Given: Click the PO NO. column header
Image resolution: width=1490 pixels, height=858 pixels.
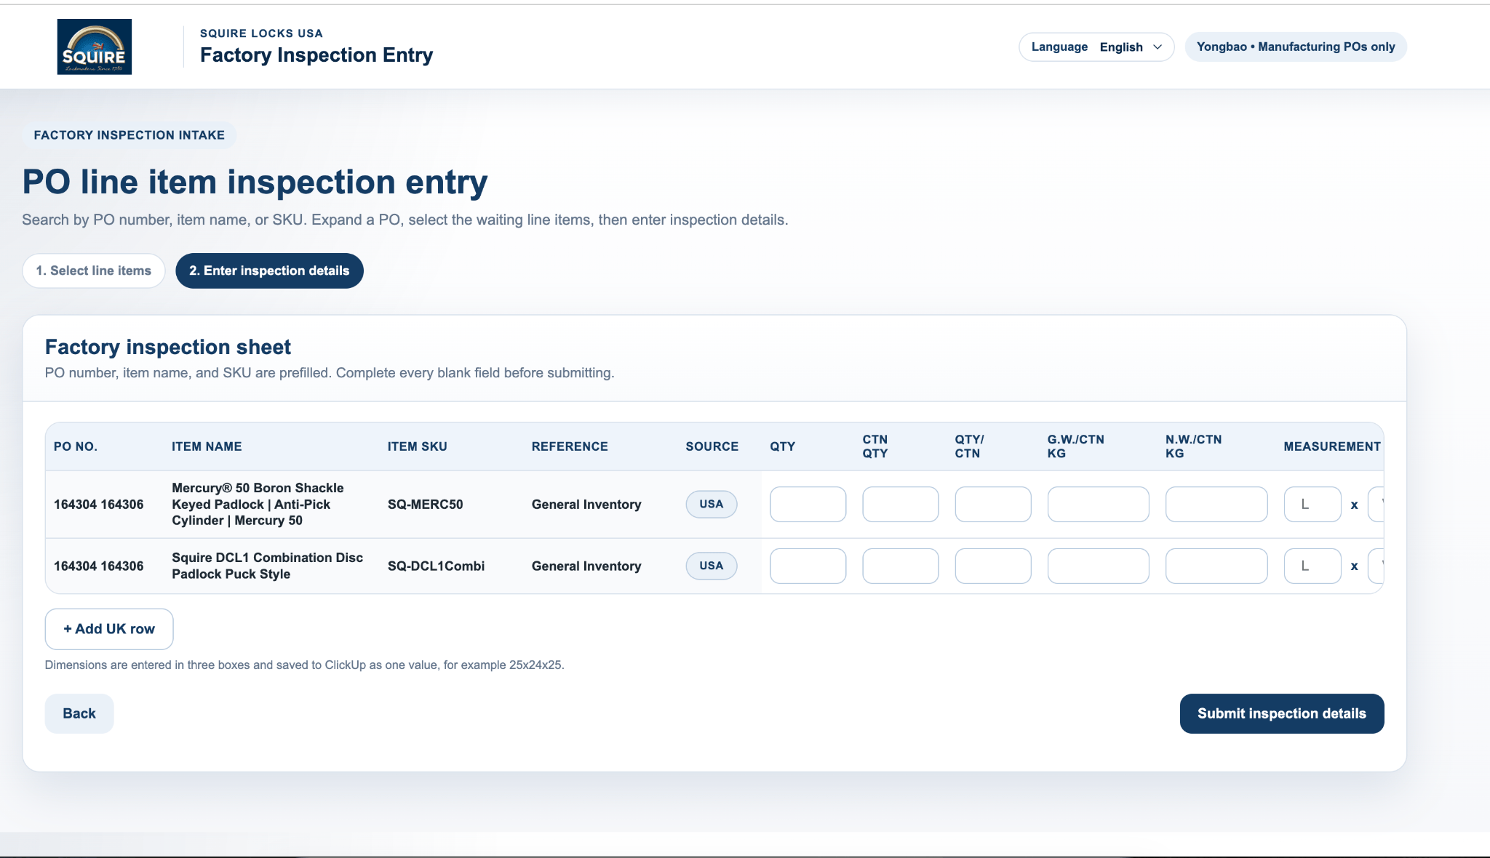Looking at the screenshot, I should click(76, 446).
